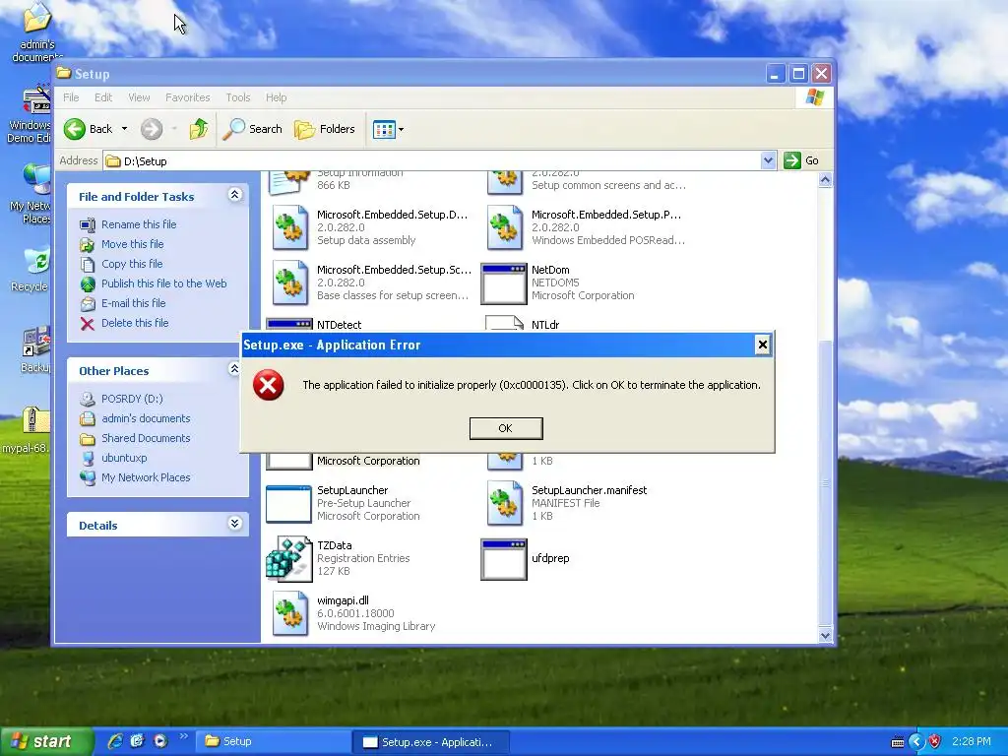Click OK in the Application Error dialog
Image resolution: width=1008 pixels, height=756 pixels.
tap(506, 428)
